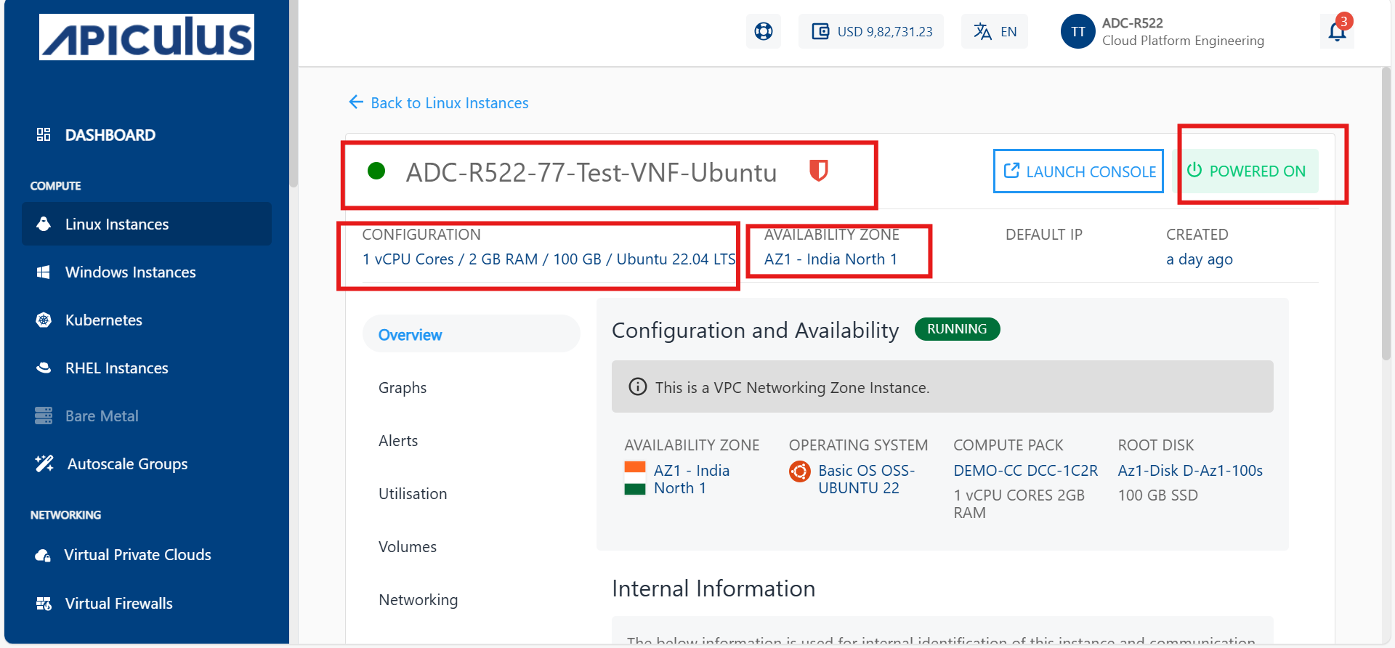The height and width of the screenshot is (648, 1395).
Task: Click the sidebar vertical scrollbar
Action: pos(294,94)
